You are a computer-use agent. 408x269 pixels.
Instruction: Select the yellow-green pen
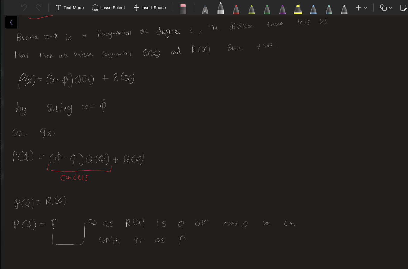tap(252, 9)
